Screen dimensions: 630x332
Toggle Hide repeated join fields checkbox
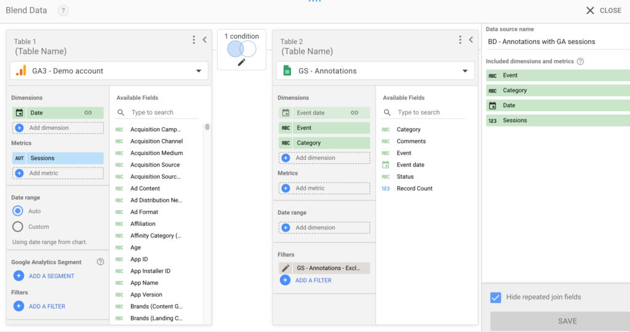coord(495,297)
